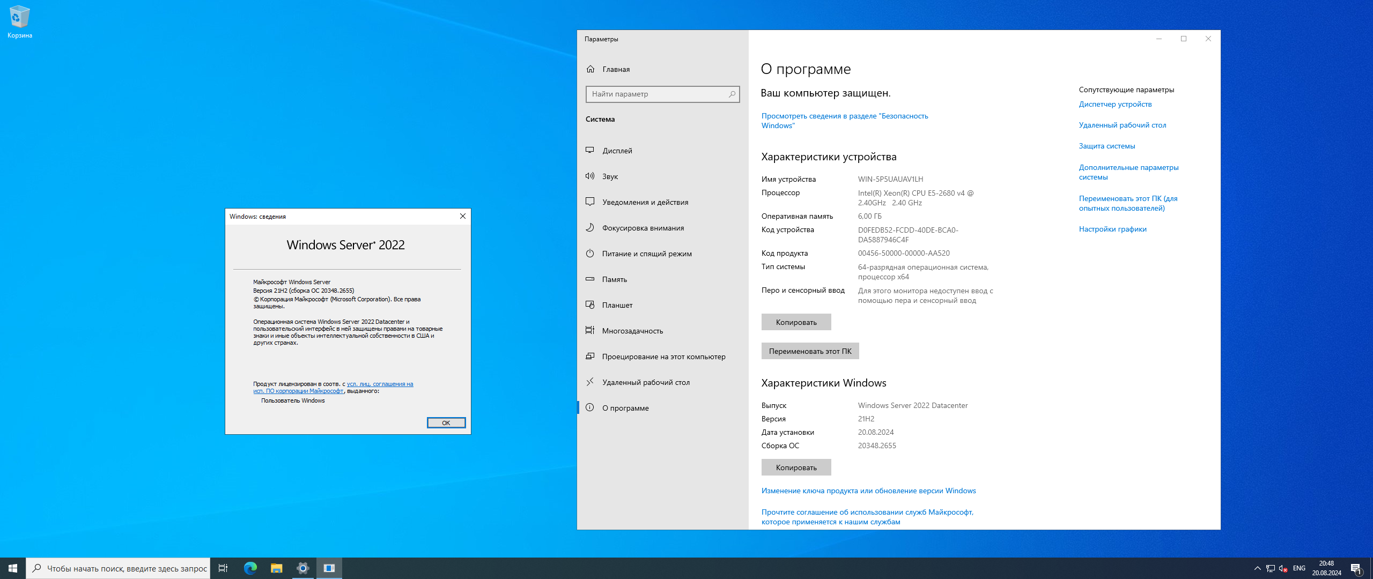1373x579 pixels.
Task: Open Focus assist moon icon
Action: click(590, 228)
